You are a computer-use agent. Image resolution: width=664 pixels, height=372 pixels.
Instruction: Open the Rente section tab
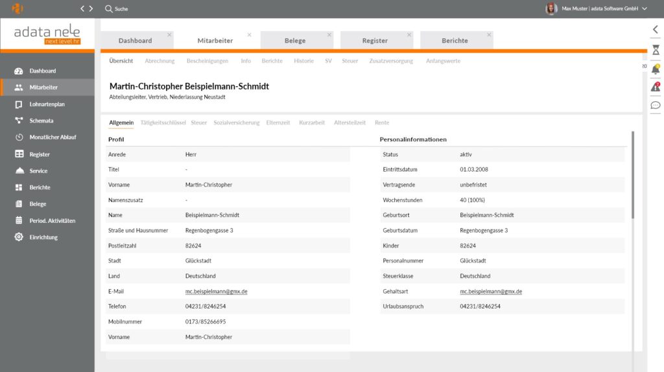[x=381, y=122]
